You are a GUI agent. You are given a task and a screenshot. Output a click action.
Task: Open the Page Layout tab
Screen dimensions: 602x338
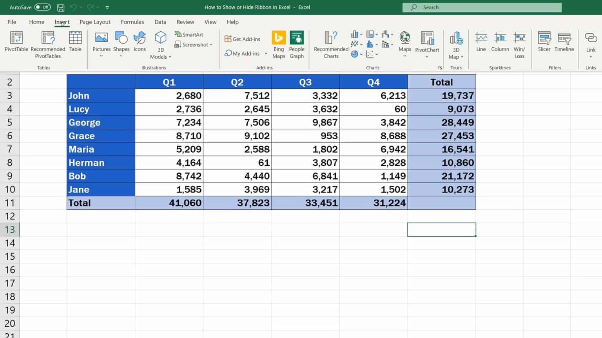pos(95,22)
